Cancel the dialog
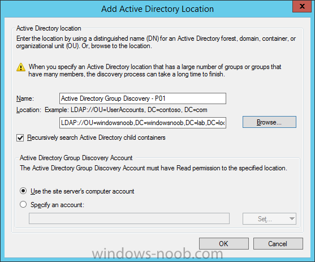The image size is (315, 262). point(278,244)
